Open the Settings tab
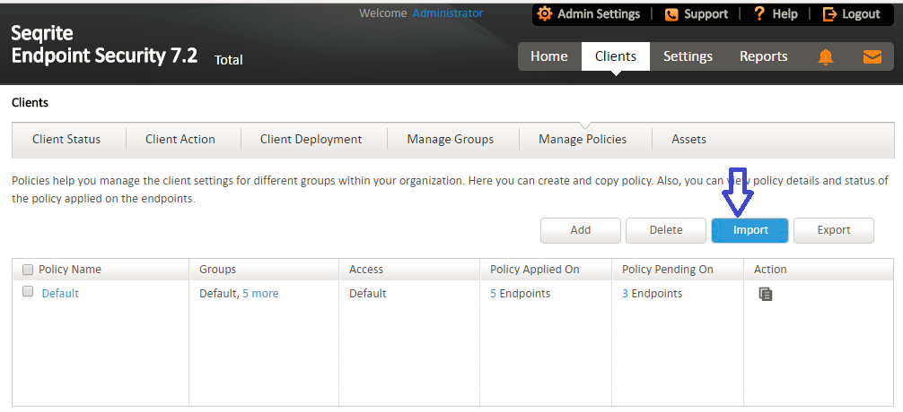Viewport: 903px width, 412px height. tap(688, 56)
